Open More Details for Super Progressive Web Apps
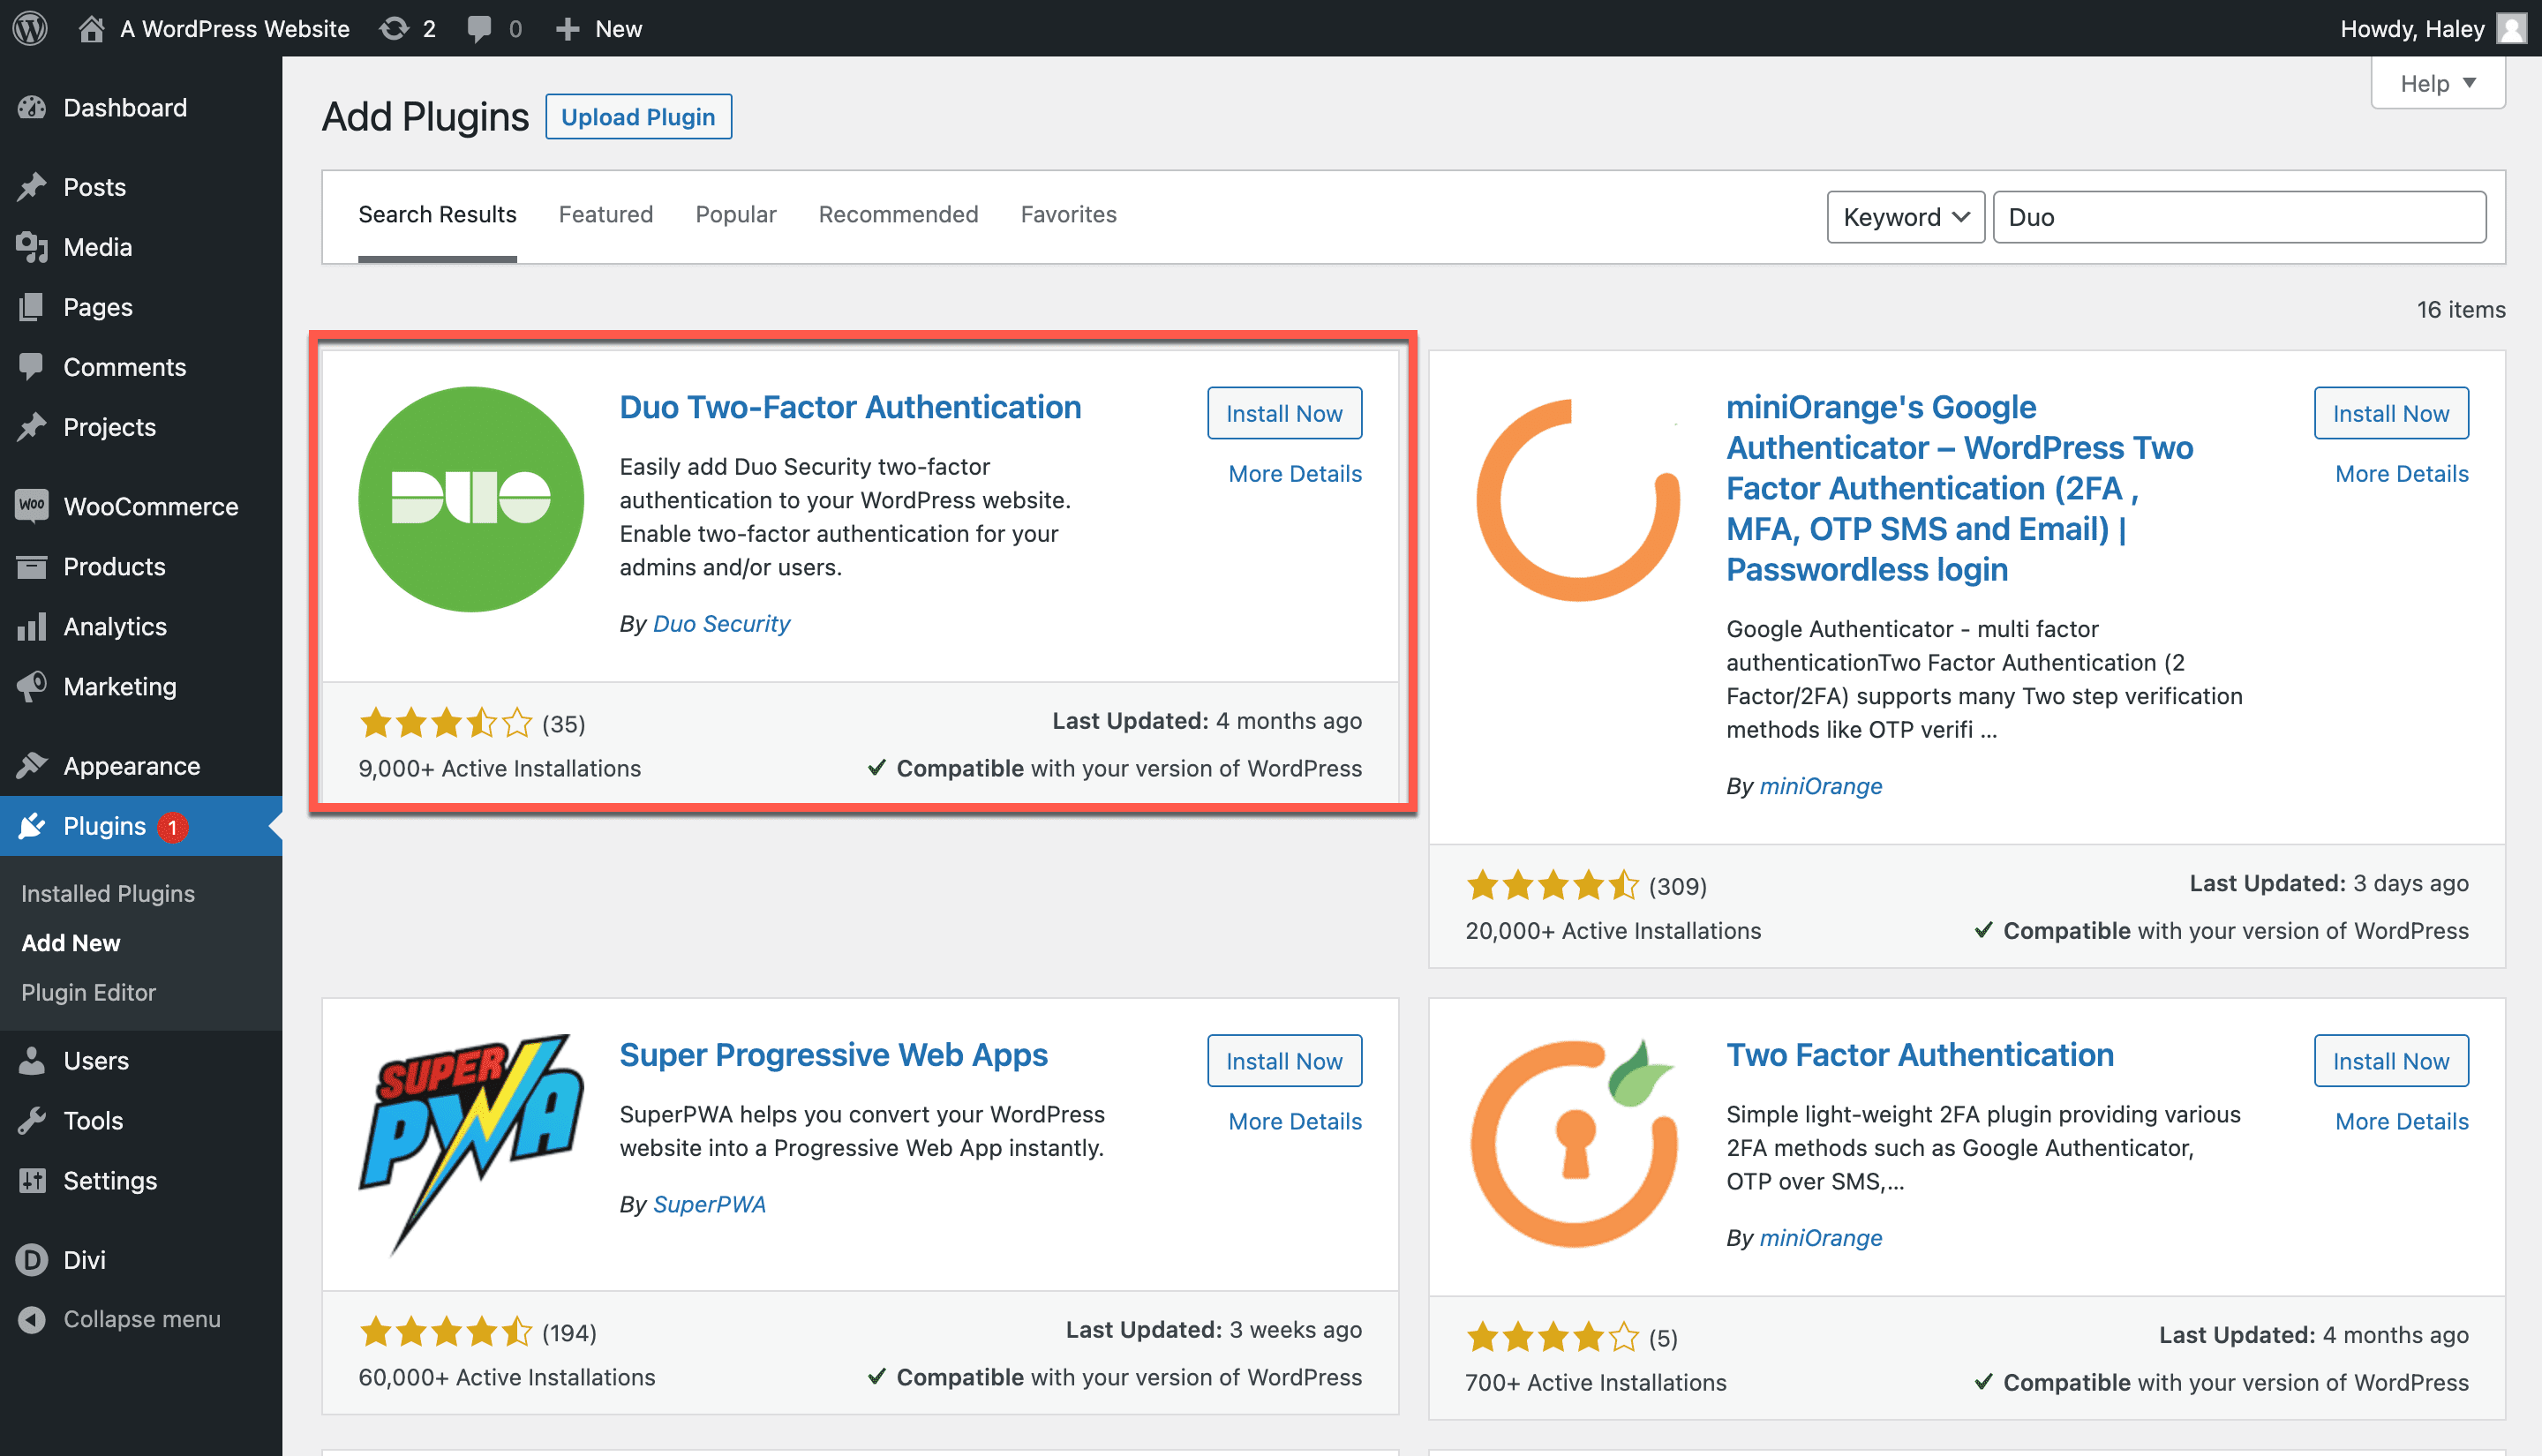Screen dimensions: 2542x1456 [1294, 1121]
